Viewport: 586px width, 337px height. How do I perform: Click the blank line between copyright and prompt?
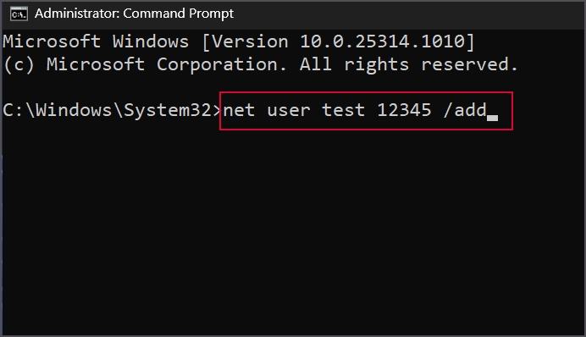[293, 87]
